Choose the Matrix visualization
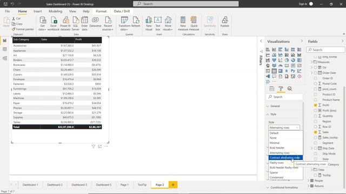This screenshot has height=194, width=346. point(280,71)
